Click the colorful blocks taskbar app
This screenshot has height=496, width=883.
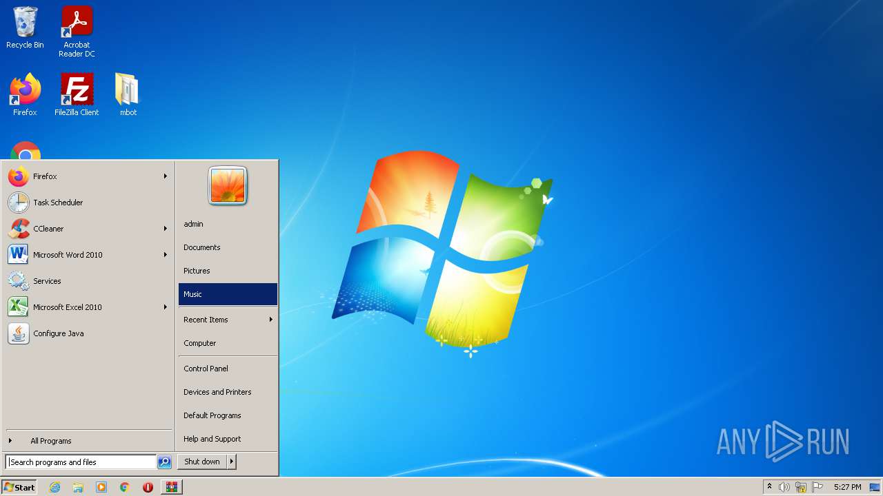172,487
